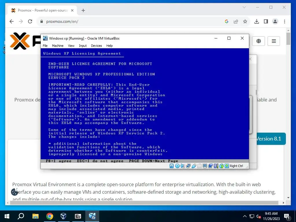Click the network tray icon
The height and width of the screenshot is (222, 296).
click(x=252, y=216)
